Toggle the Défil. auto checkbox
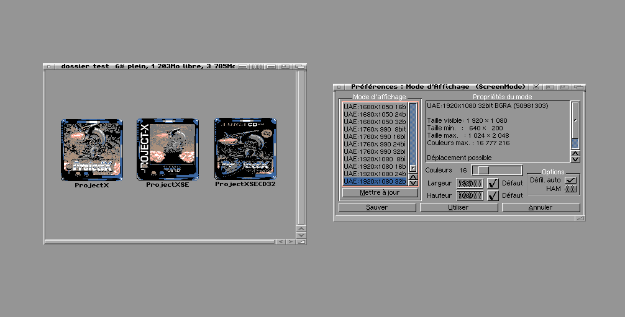 click(x=571, y=181)
